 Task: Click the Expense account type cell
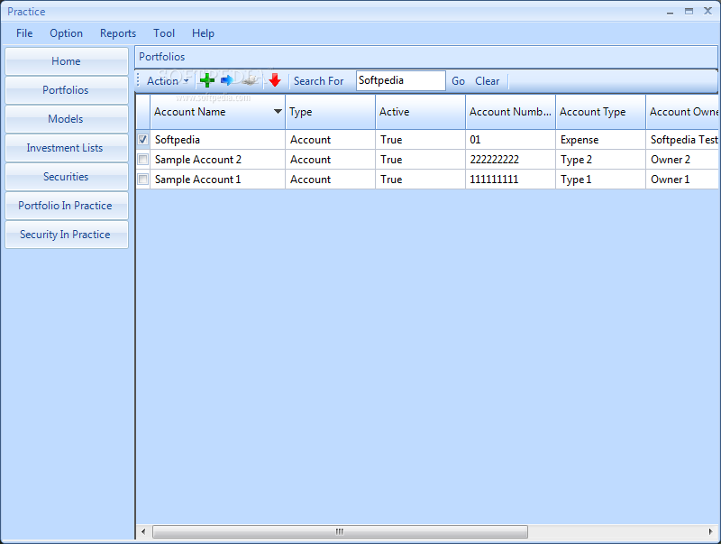[x=600, y=140]
